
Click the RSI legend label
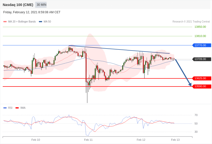tap(10, 108)
